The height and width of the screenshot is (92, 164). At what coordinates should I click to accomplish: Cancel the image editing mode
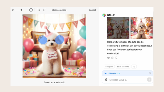click(92, 10)
